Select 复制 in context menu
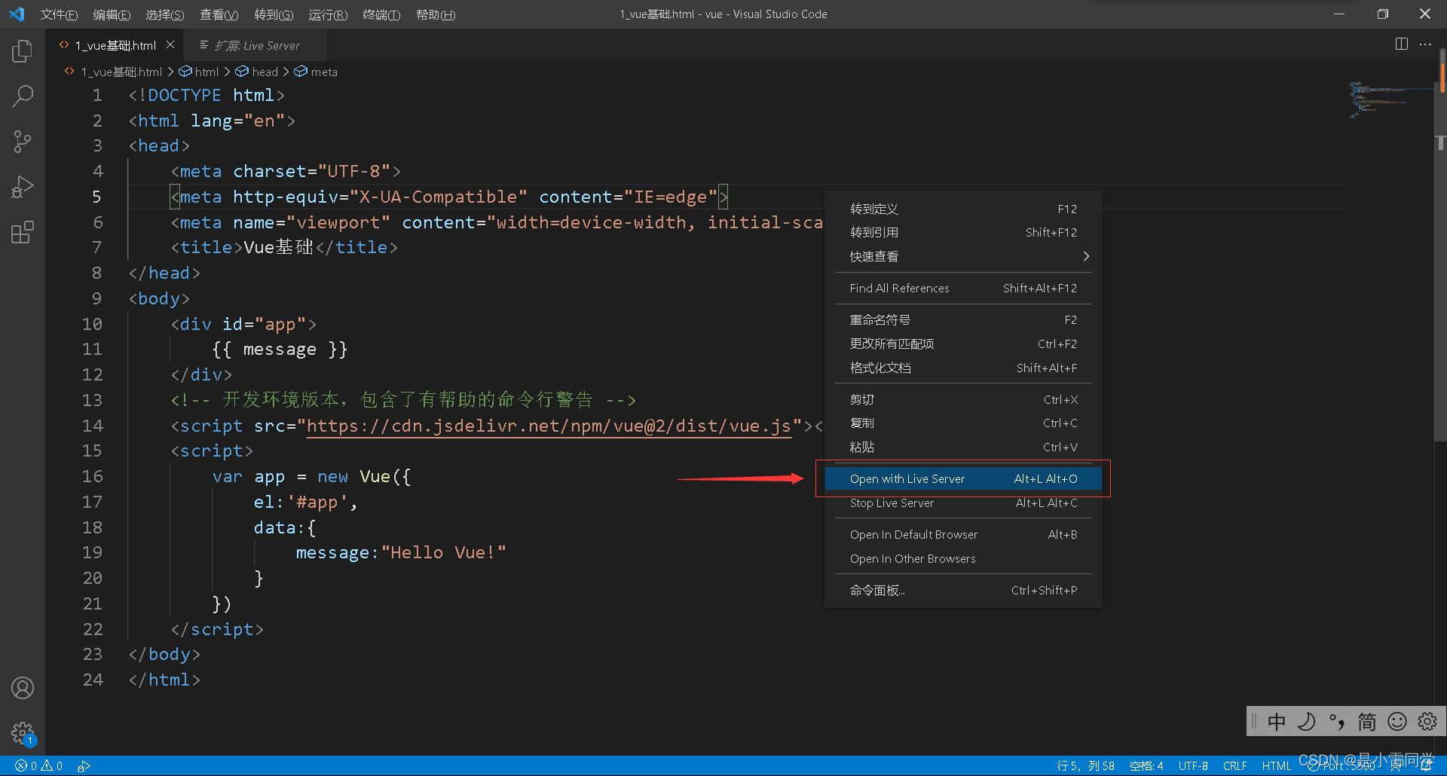Image resolution: width=1447 pixels, height=776 pixels. pyautogui.click(x=963, y=423)
